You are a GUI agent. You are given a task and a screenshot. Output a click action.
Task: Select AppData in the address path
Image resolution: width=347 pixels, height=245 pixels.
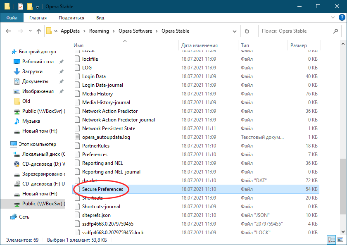click(x=70, y=31)
